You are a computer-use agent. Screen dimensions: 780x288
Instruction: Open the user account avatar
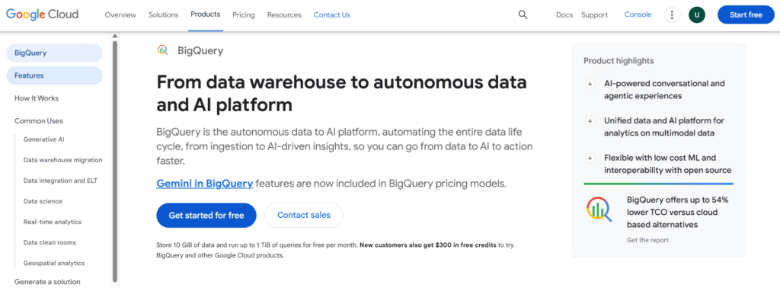coord(697,15)
